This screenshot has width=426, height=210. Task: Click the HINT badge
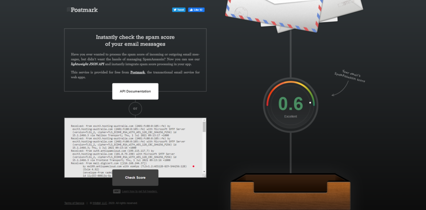coord(117,191)
